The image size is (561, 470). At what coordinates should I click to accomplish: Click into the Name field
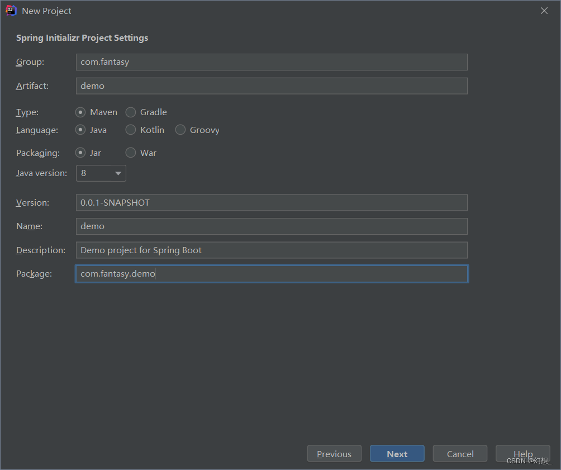tap(272, 226)
